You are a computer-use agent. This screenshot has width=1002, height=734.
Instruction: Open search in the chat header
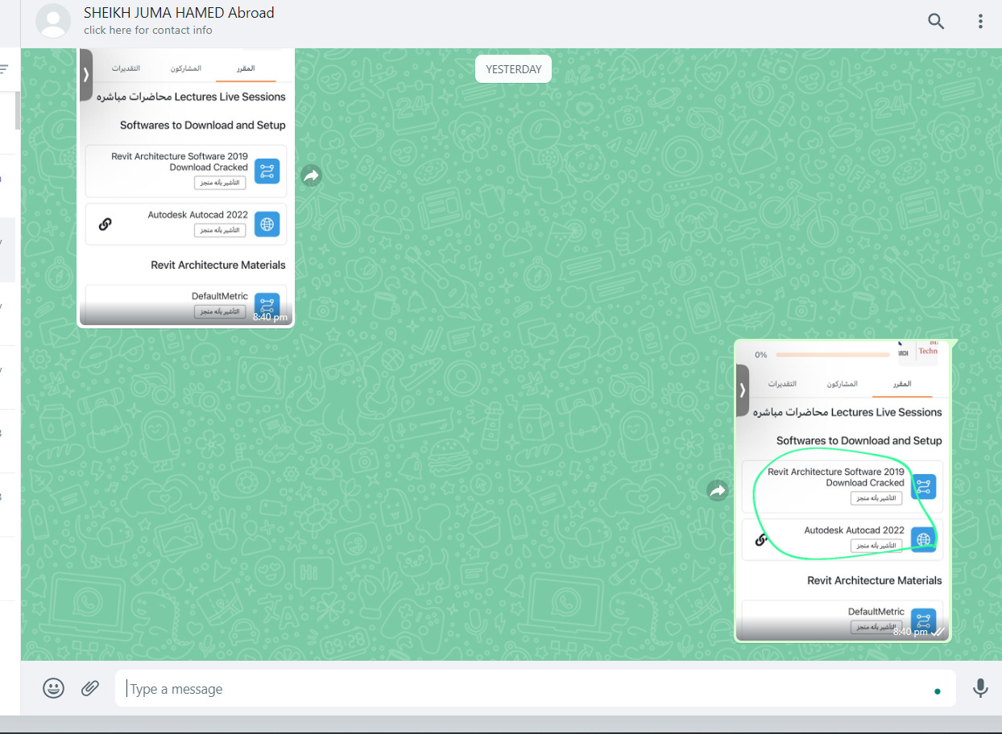pos(936,22)
